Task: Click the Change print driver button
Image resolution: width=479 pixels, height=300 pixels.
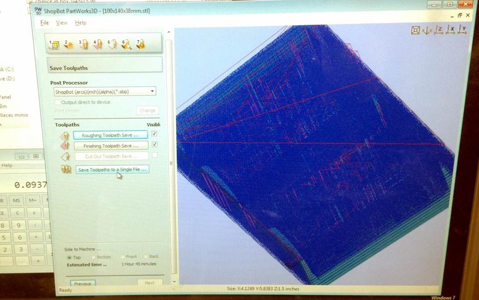Action: pos(147,111)
